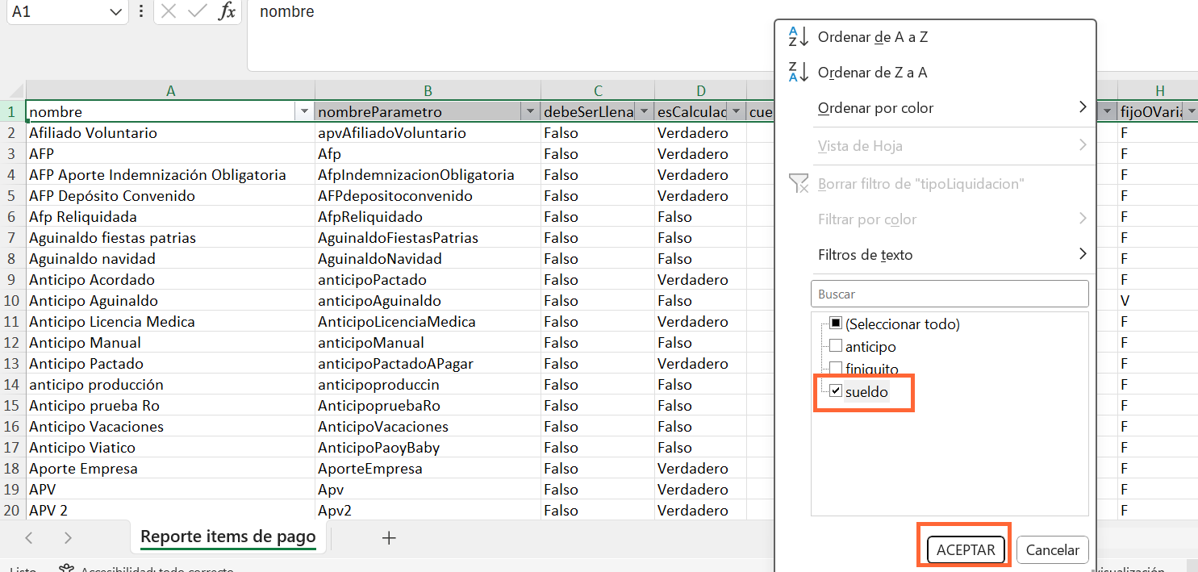Select 'Ordenar de Z a A' option
Image resolution: width=1198 pixels, height=572 pixels.
coord(872,73)
